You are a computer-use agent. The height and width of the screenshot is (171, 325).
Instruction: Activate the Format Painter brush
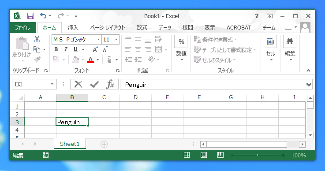click(x=37, y=59)
